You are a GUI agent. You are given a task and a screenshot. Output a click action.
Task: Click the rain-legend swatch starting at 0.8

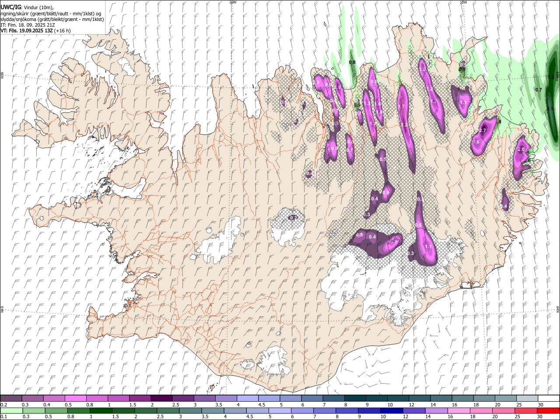[x=79, y=411]
